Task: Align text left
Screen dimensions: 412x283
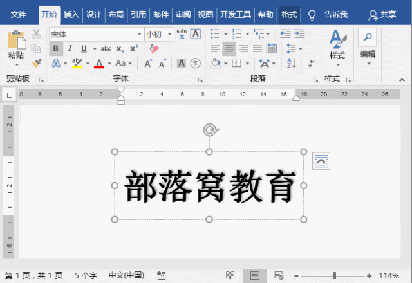Action: click(215, 49)
